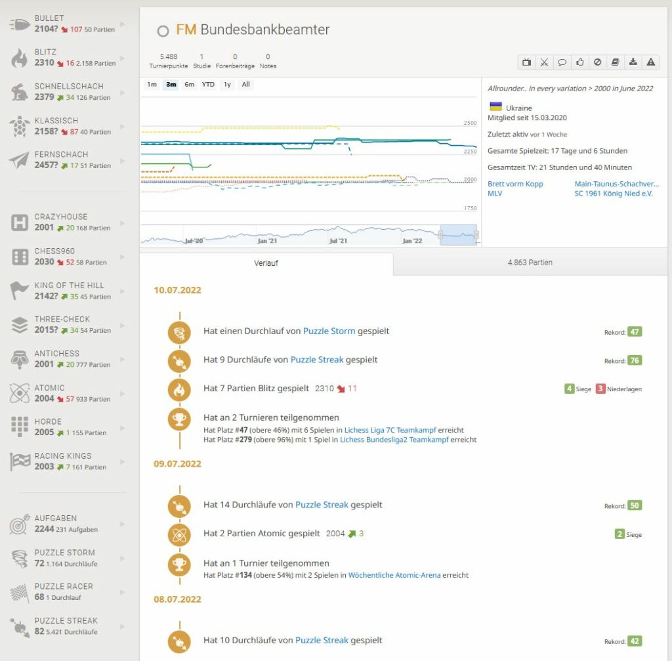Set chart range to All
672x661 pixels.
coord(245,85)
